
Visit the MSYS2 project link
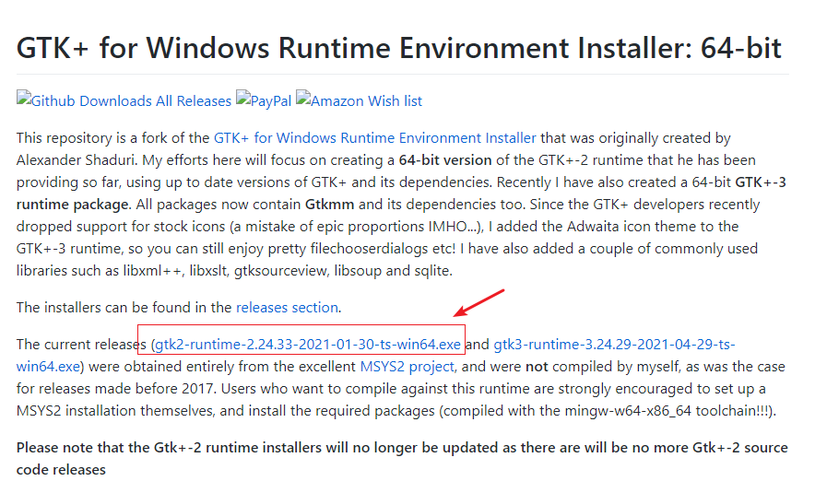[x=395, y=366]
